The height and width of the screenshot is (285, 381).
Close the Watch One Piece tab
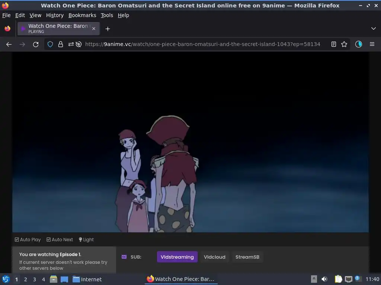pos(94,29)
